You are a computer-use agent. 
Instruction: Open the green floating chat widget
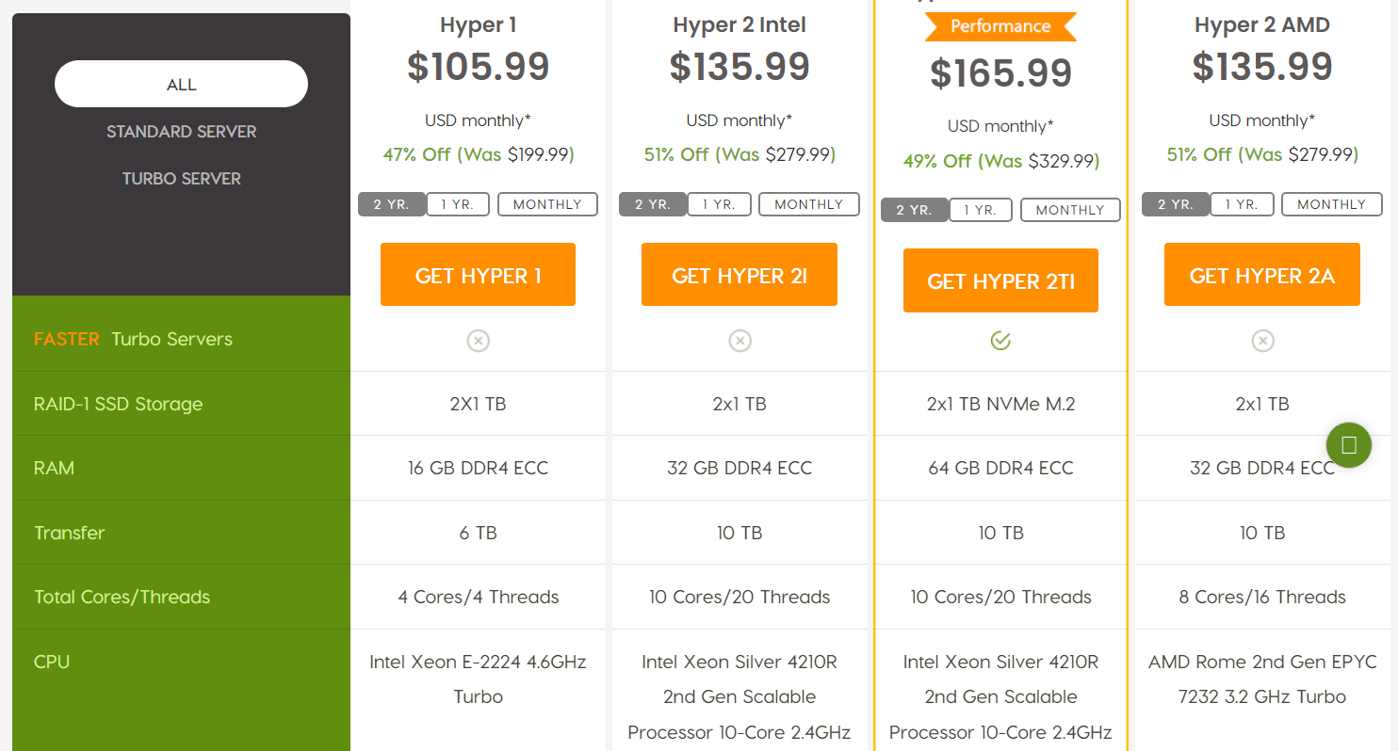[1348, 445]
